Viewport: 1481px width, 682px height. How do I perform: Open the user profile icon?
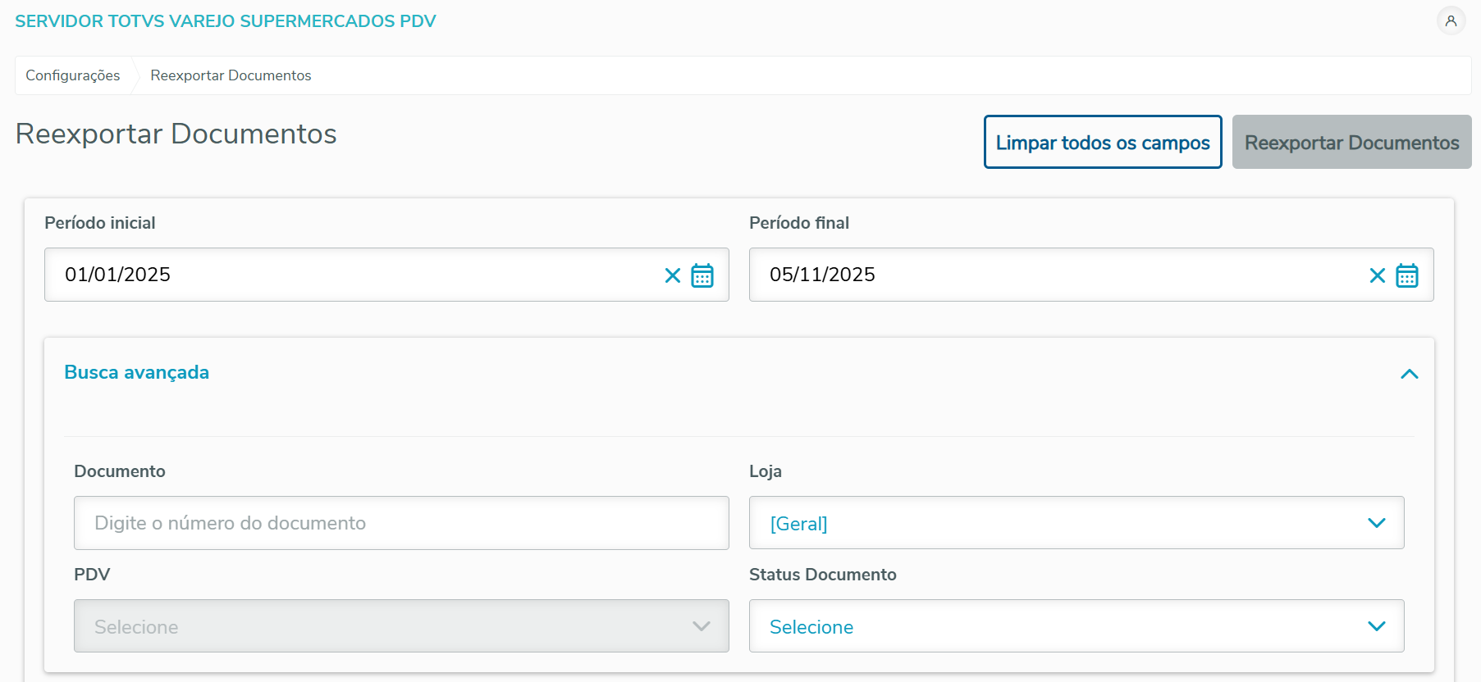[1451, 21]
